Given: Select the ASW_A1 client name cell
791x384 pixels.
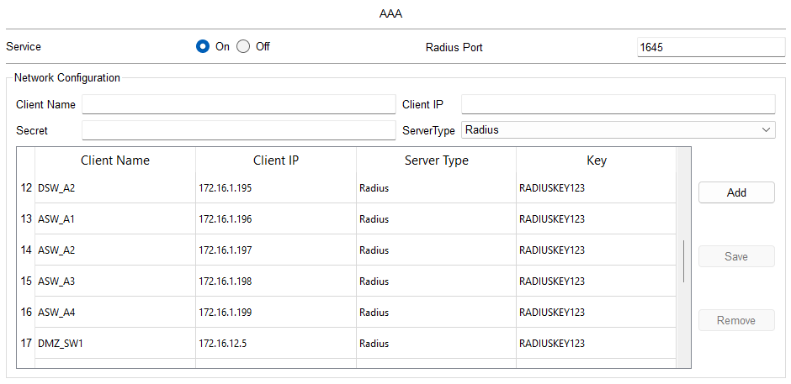Looking at the screenshot, I should click(x=115, y=218).
